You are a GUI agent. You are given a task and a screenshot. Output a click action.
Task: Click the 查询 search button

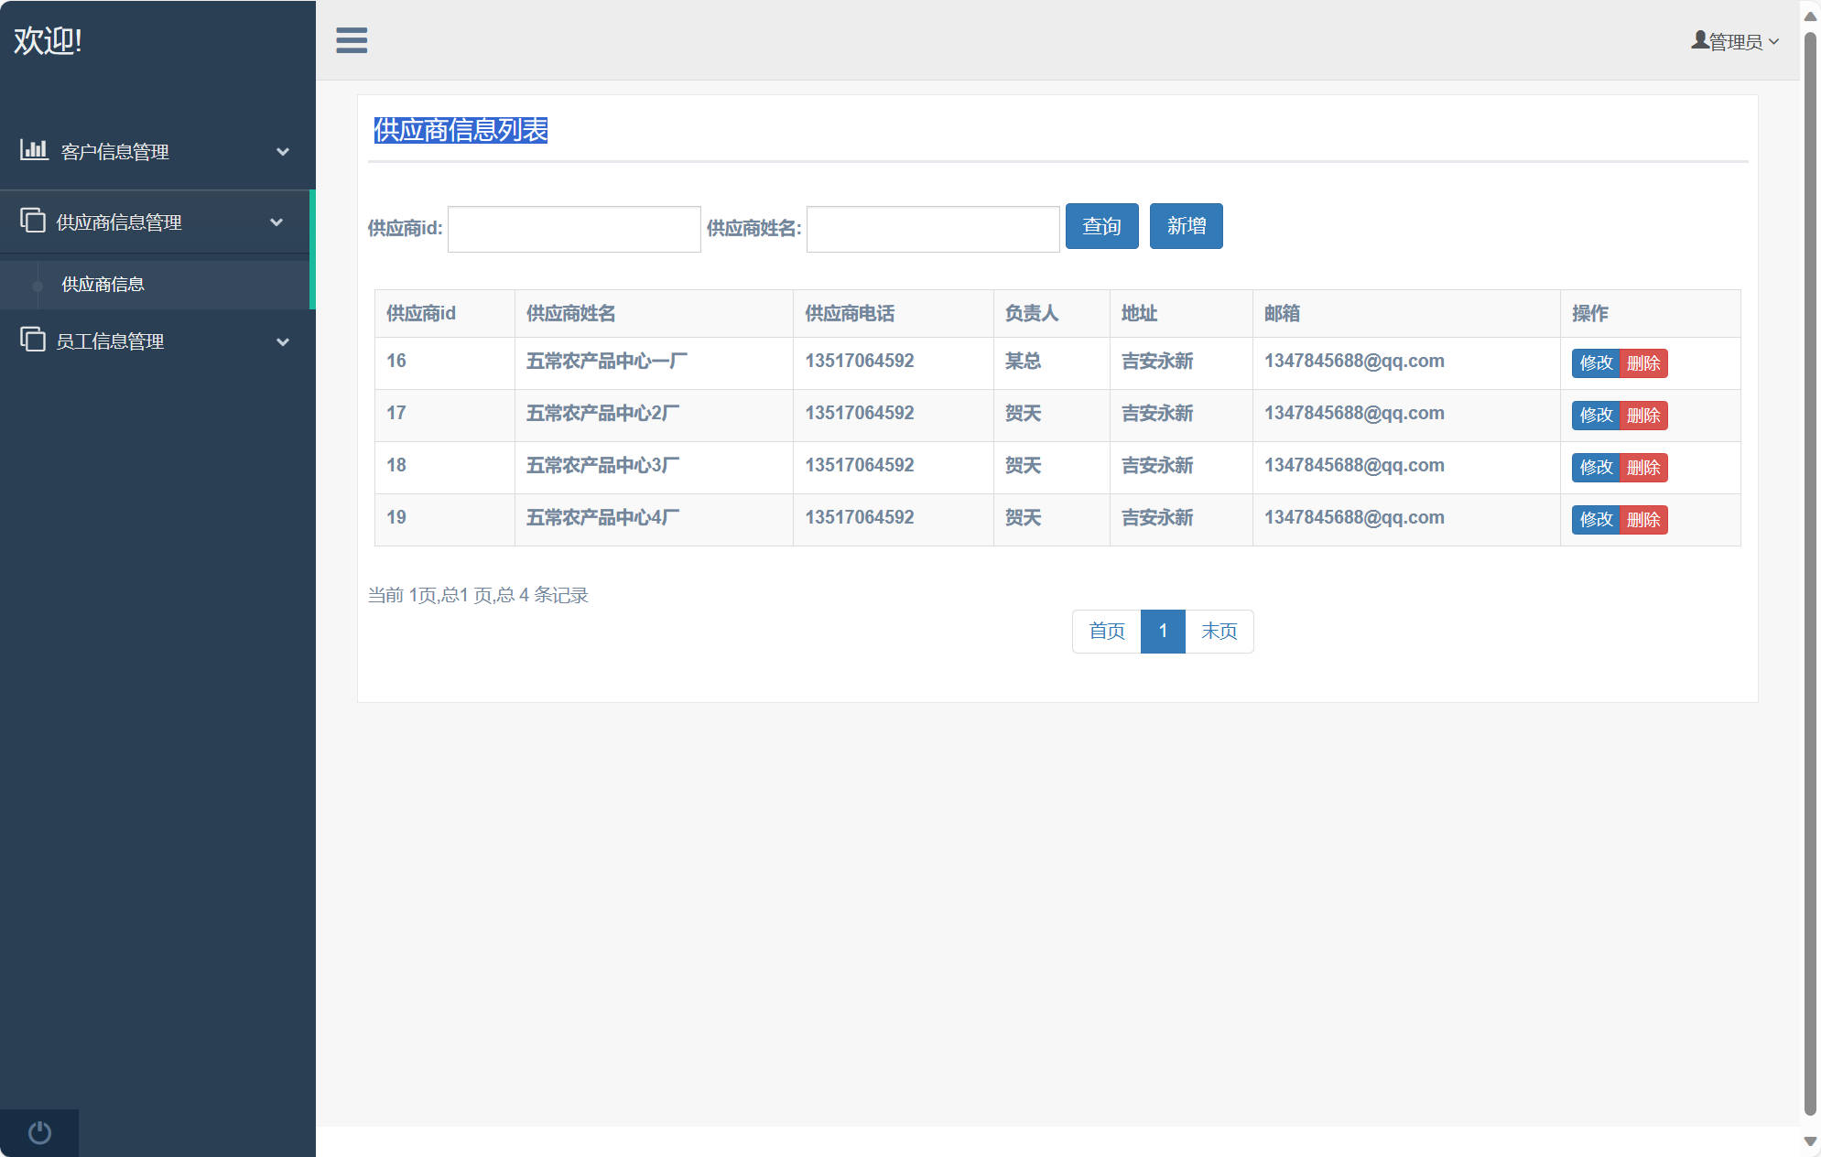tap(1101, 226)
